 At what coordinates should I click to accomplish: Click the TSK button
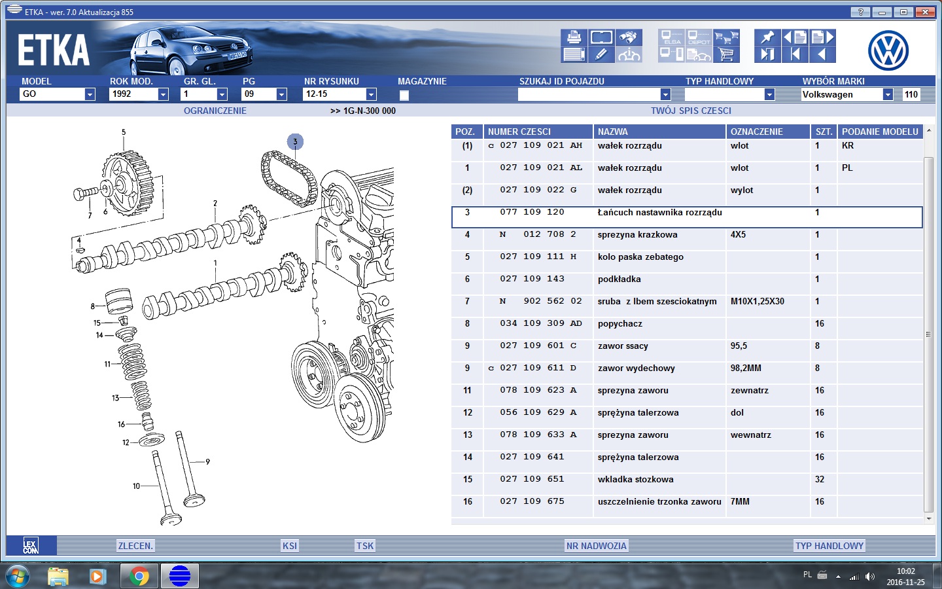[365, 546]
